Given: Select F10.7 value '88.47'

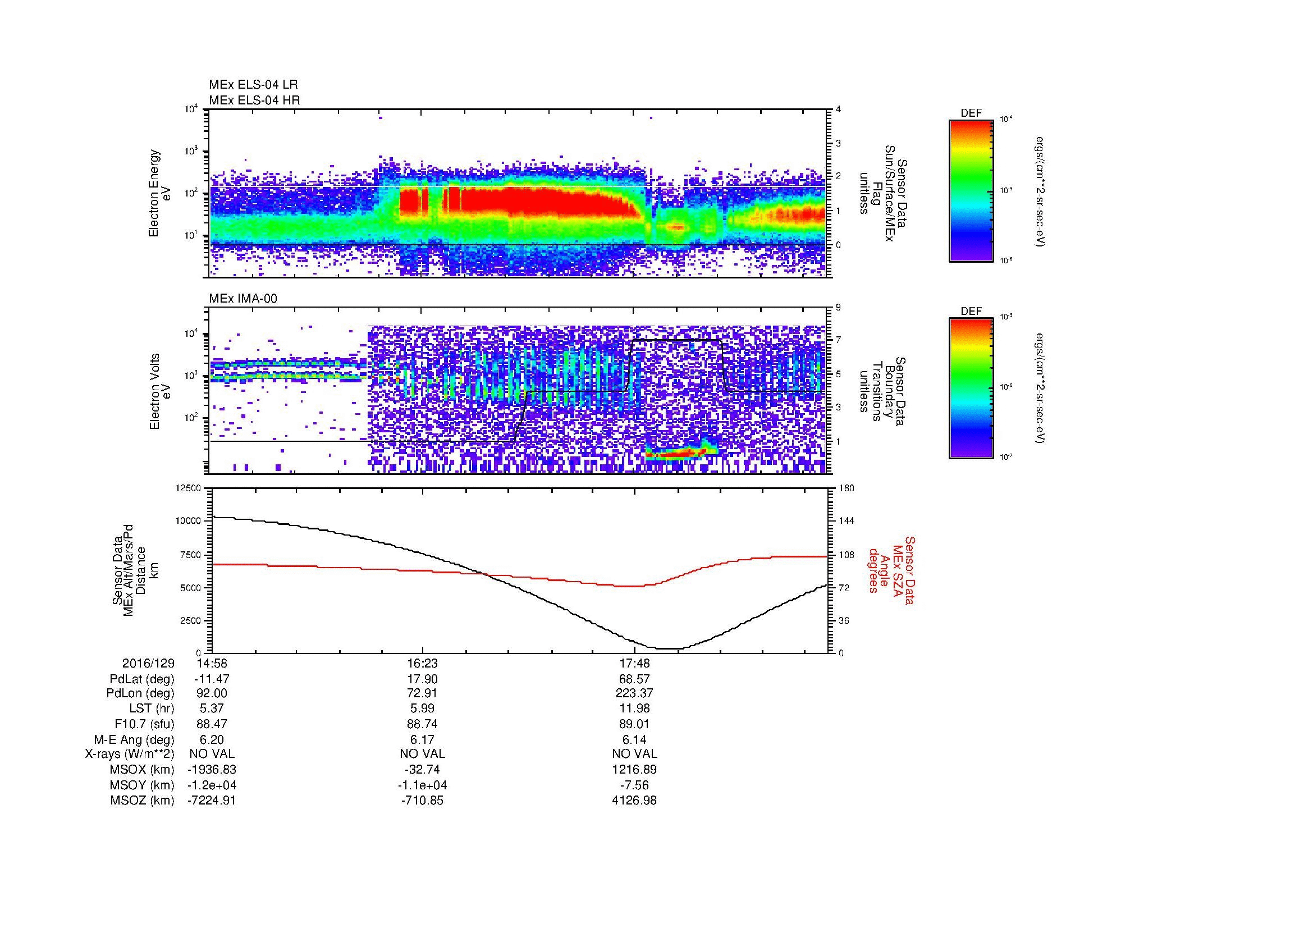Looking at the screenshot, I should pos(212,724).
